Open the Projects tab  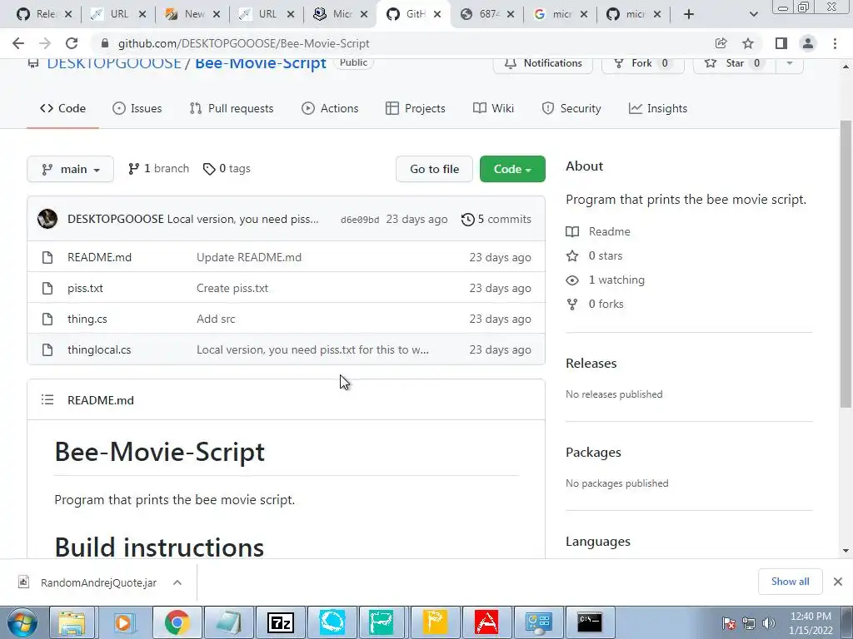[x=415, y=108]
